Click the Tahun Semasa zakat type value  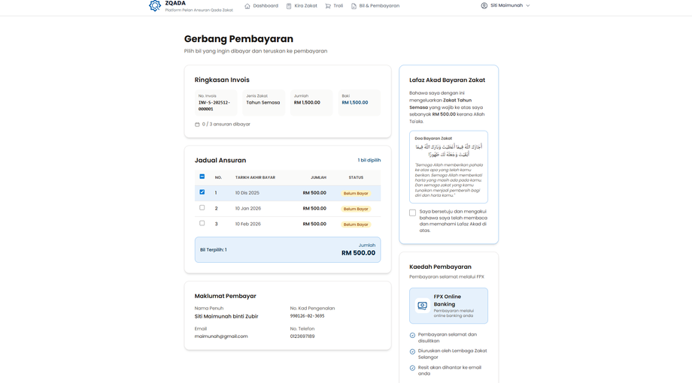(263, 102)
